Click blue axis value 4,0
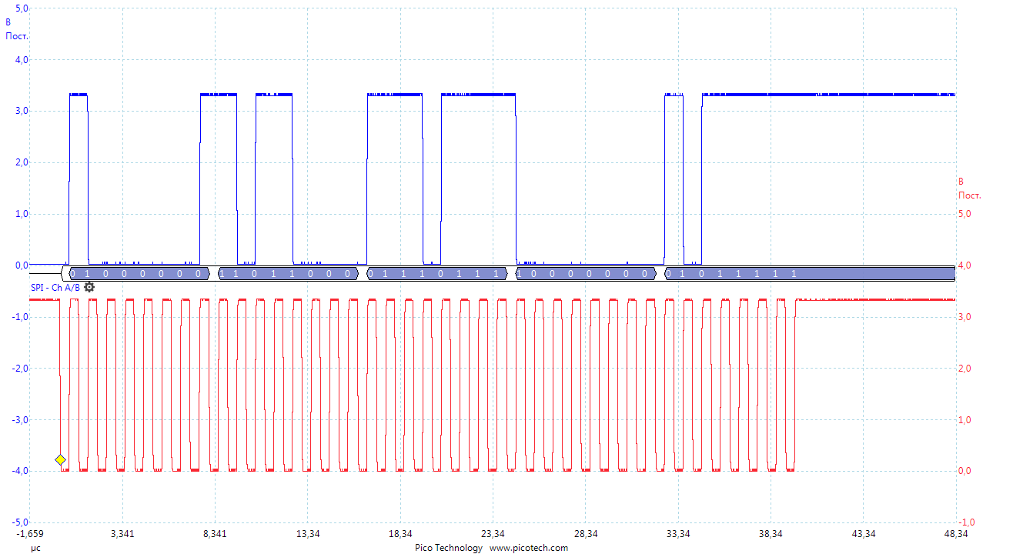Image resolution: width=1023 pixels, height=554 pixels. [22, 60]
